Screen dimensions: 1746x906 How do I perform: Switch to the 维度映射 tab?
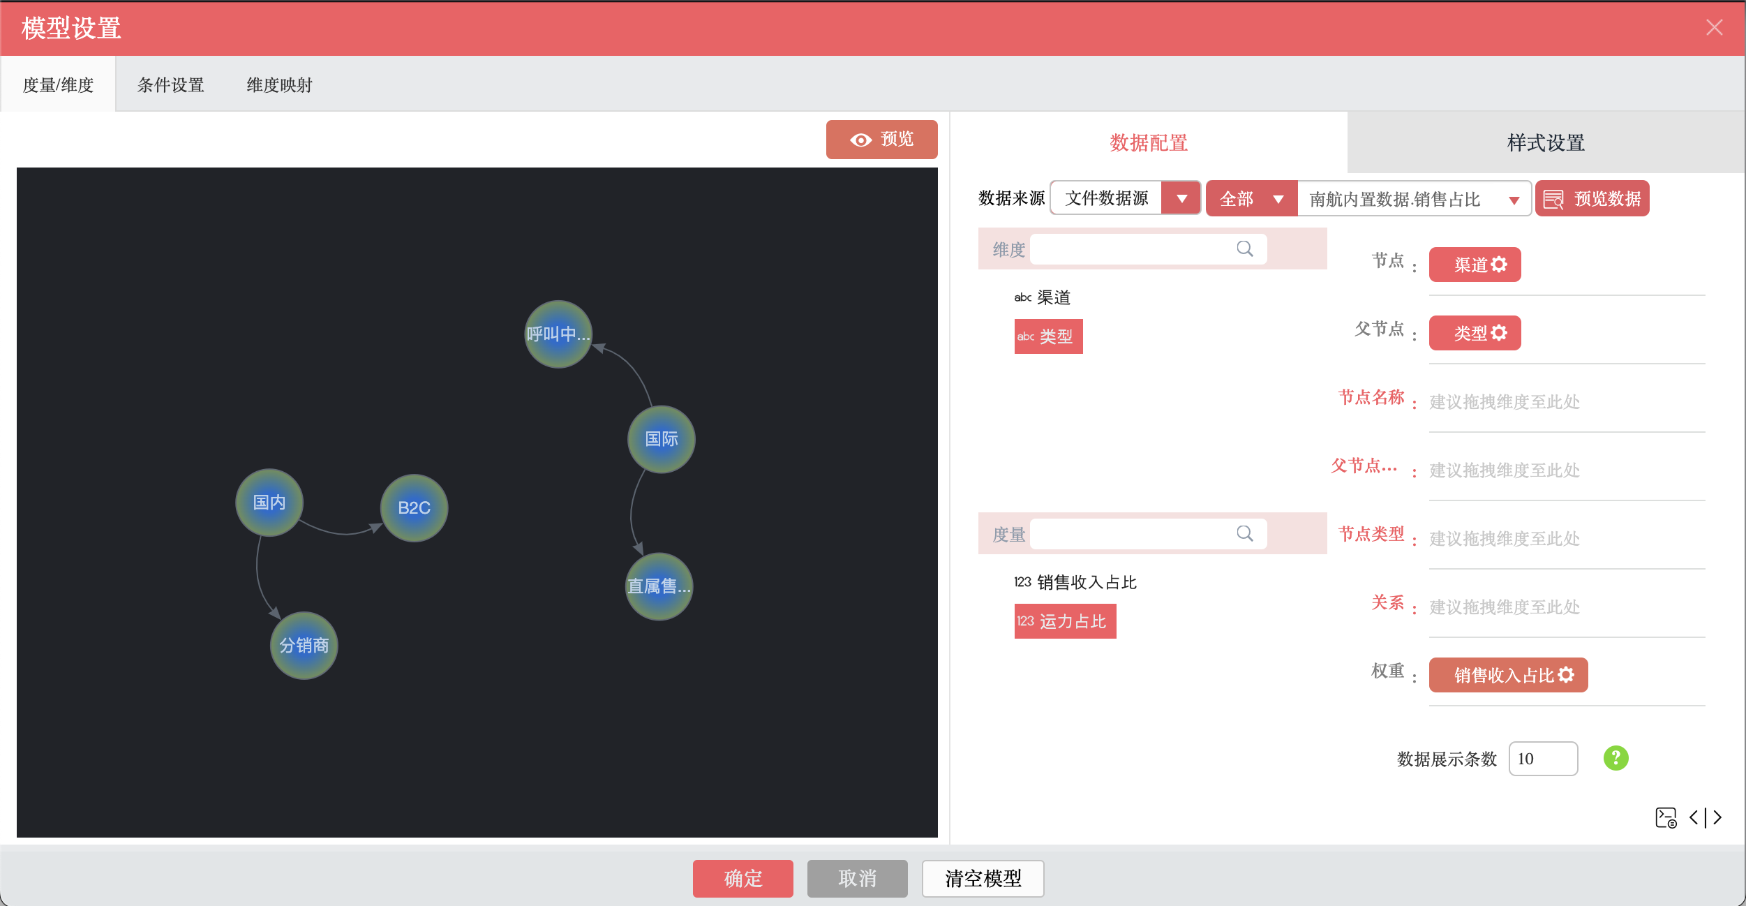(x=279, y=84)
